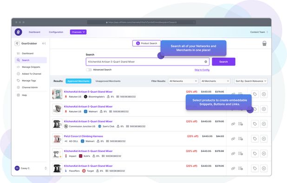Open Dashboard in the sidebar
Screen dimensions: 287x183
(31, 53)
